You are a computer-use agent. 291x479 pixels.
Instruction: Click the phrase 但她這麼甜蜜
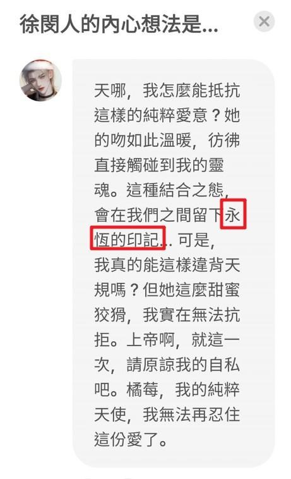(191, 290)
